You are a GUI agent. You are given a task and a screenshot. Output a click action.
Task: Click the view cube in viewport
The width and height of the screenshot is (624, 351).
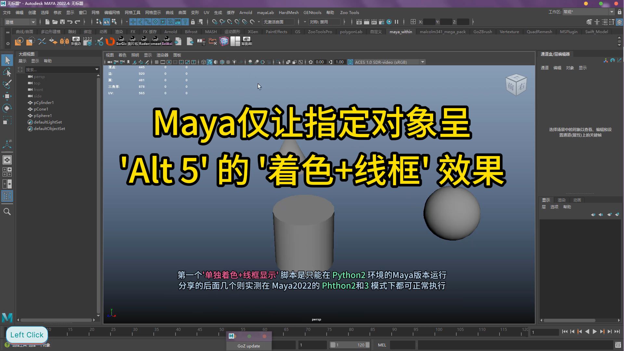516,85
